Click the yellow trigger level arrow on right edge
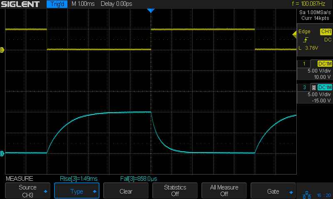This screenshot has height=199, width=333. coord(294,34)
